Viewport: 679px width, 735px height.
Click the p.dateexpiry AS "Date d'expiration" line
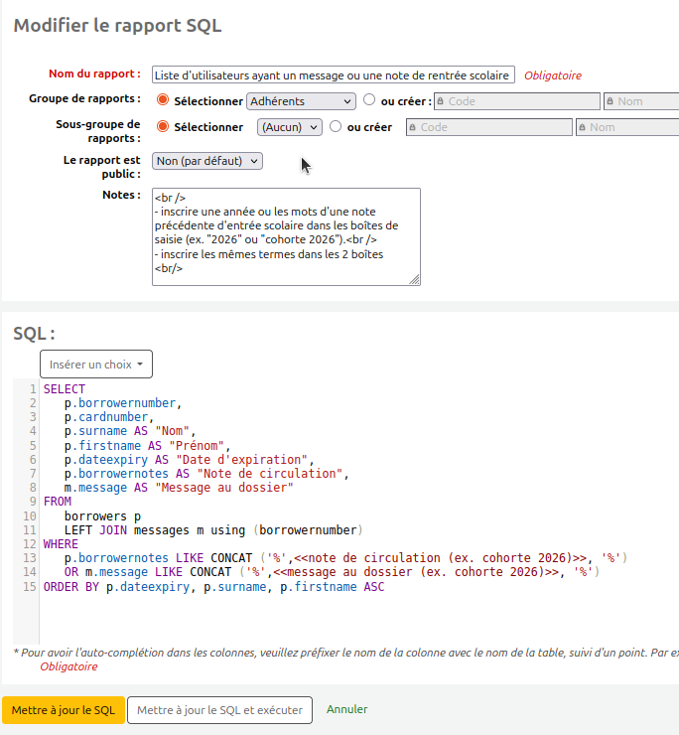point(189,459)
